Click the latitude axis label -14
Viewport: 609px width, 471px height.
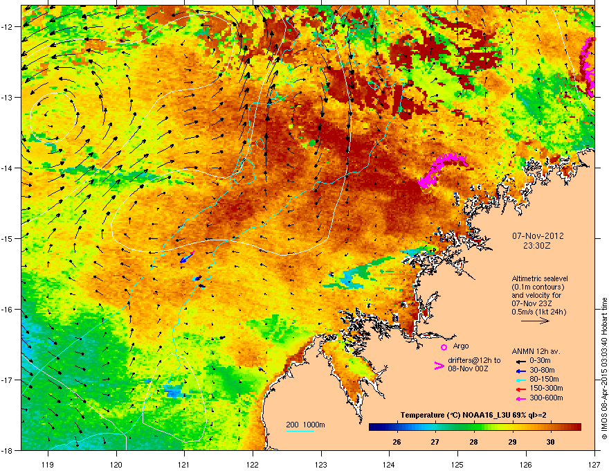click(x=8, y=168)
